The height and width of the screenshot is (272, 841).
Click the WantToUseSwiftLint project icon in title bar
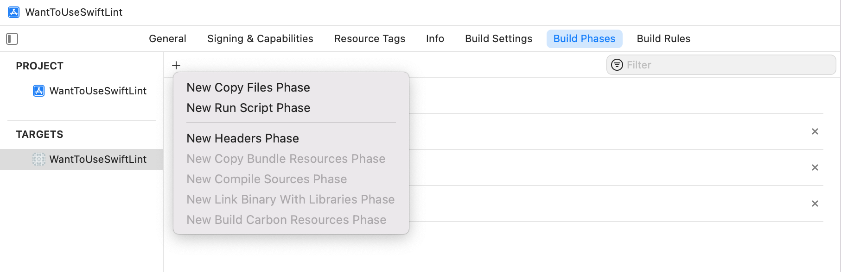point(14,12)
